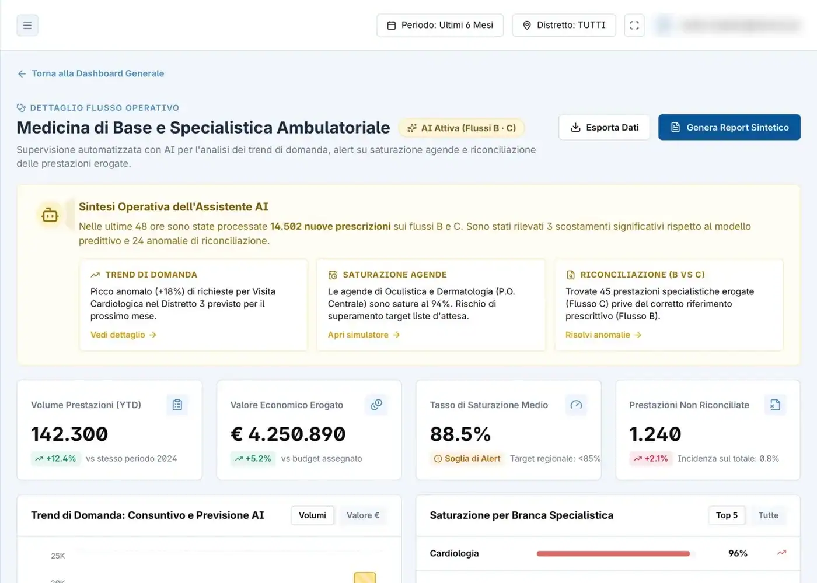
Task: Click Genera Report Sintetico button
Action: 729,127
